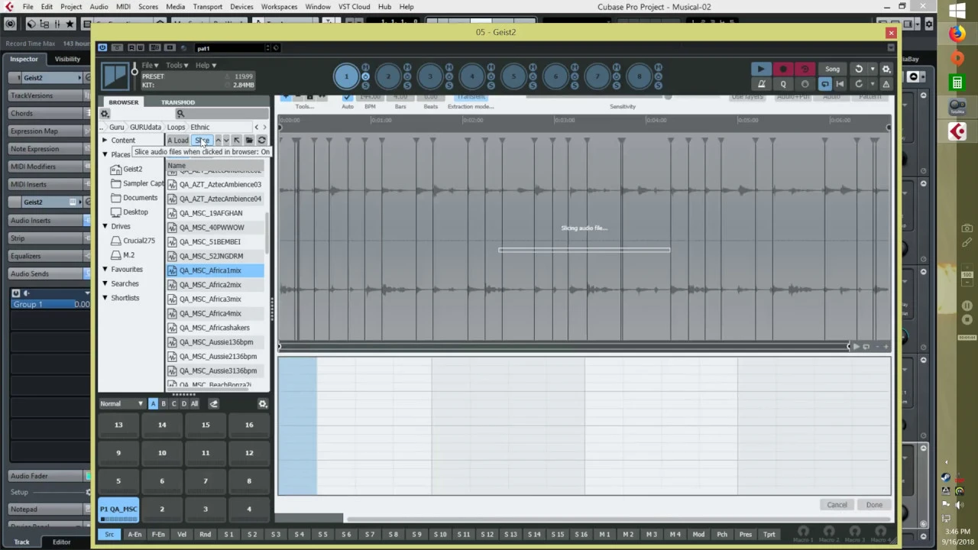
Task: Click the browser search magnifier icon
Action: coord(180,114)
